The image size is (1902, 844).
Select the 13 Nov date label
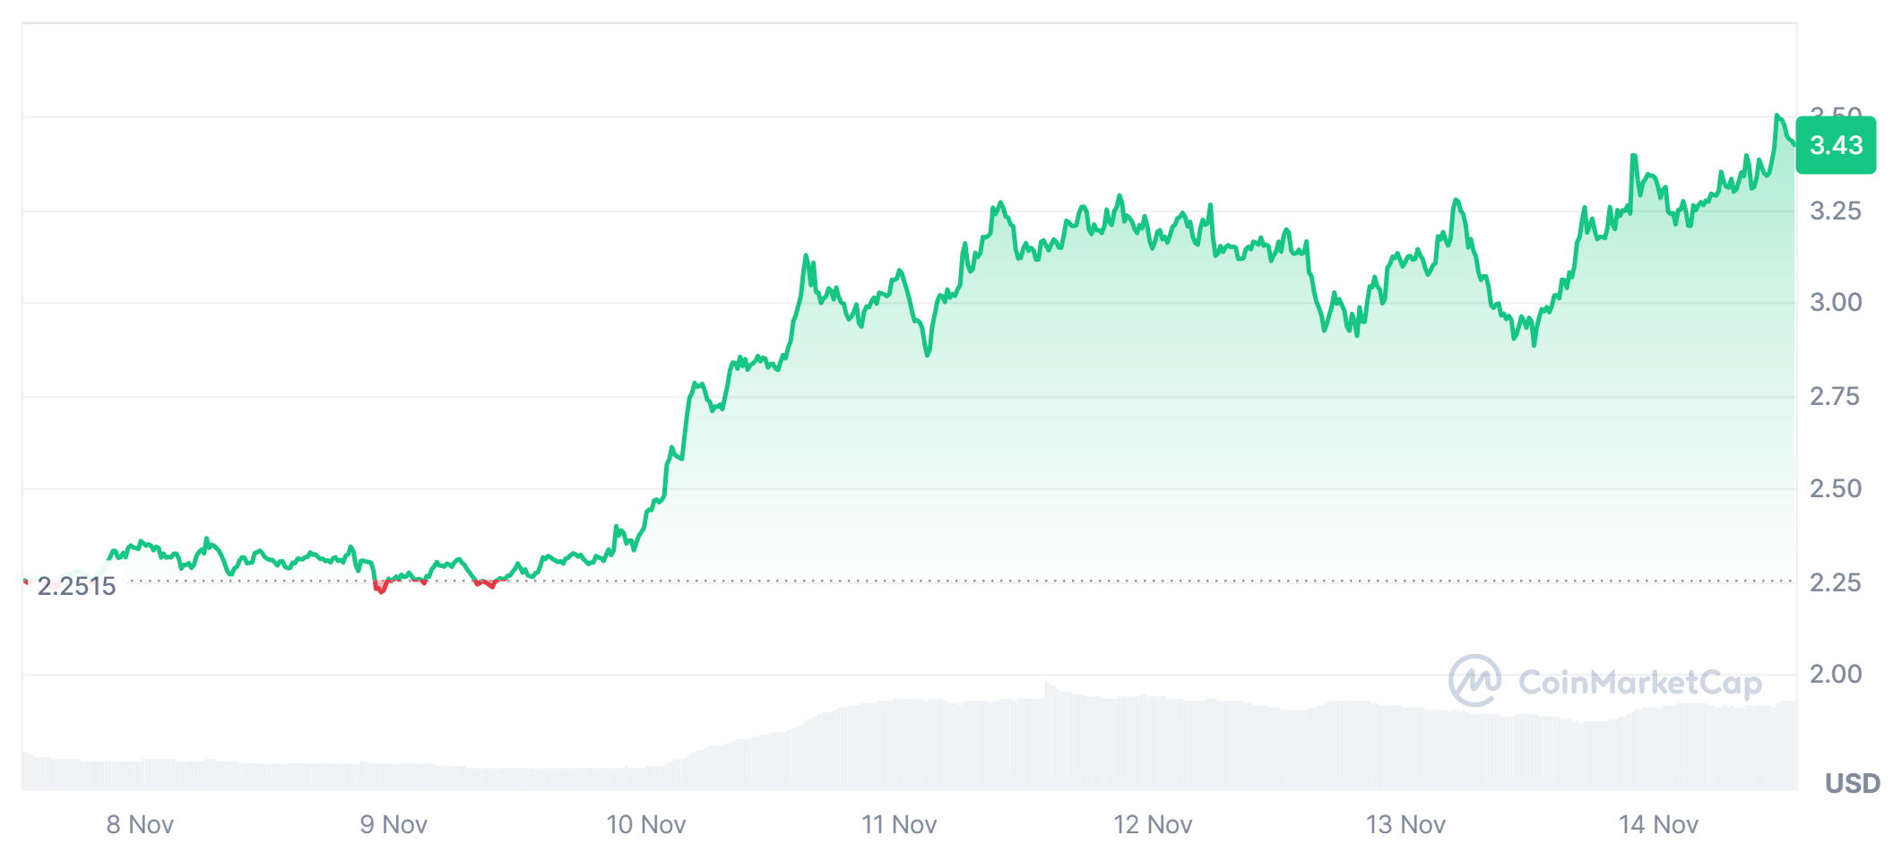1405,824
